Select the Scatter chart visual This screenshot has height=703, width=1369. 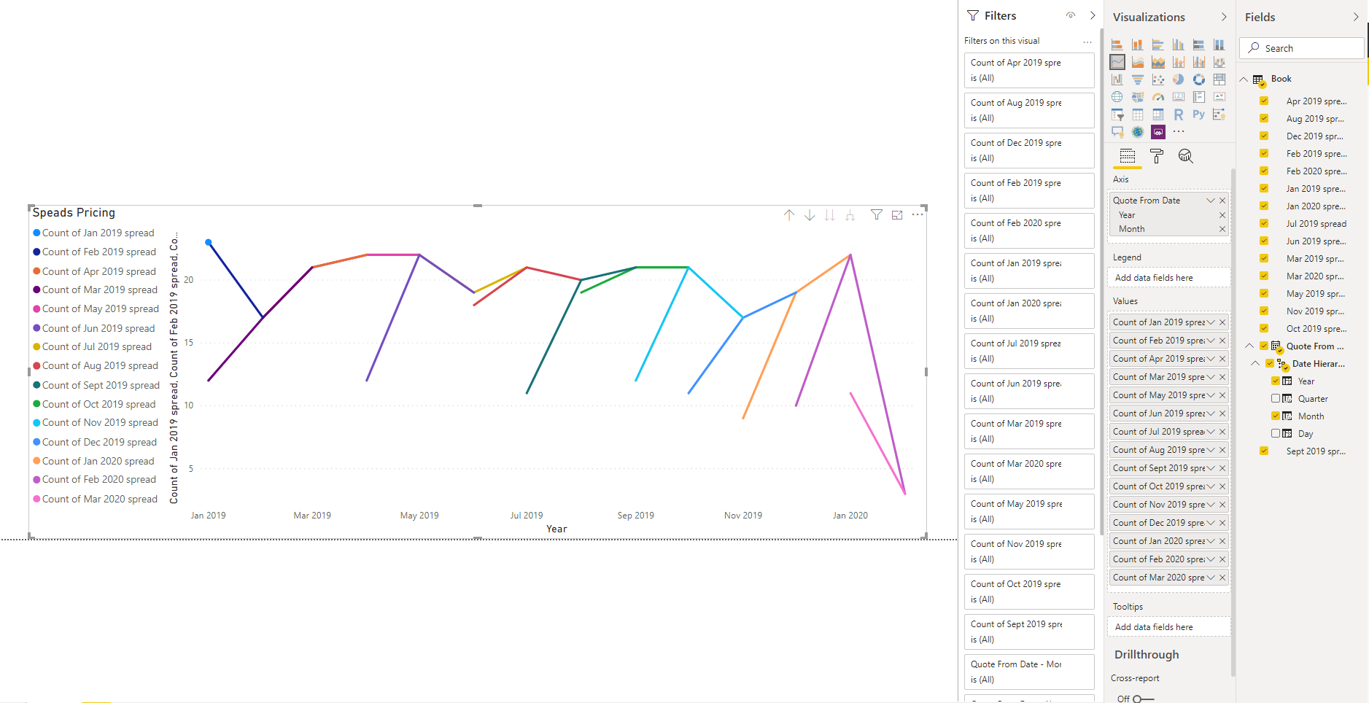pyautogui.click(x=1157, y=79)
